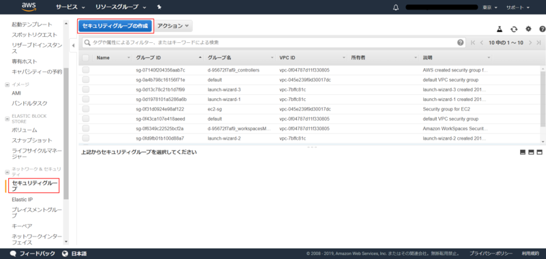This screenshot has width=546, height=259.
Task: Open the 説明 column dropdown arrow
Action: click(489, 58)
